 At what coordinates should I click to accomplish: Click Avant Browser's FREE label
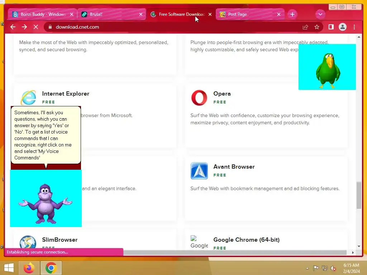(220, 175)
